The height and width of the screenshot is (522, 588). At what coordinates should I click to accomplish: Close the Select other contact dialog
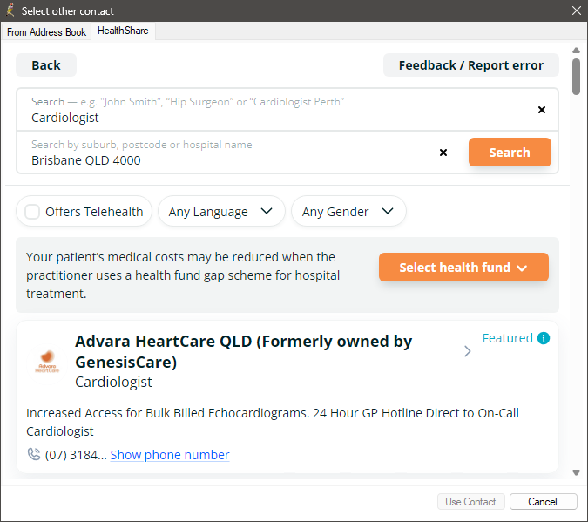click(x=577, y=10)
